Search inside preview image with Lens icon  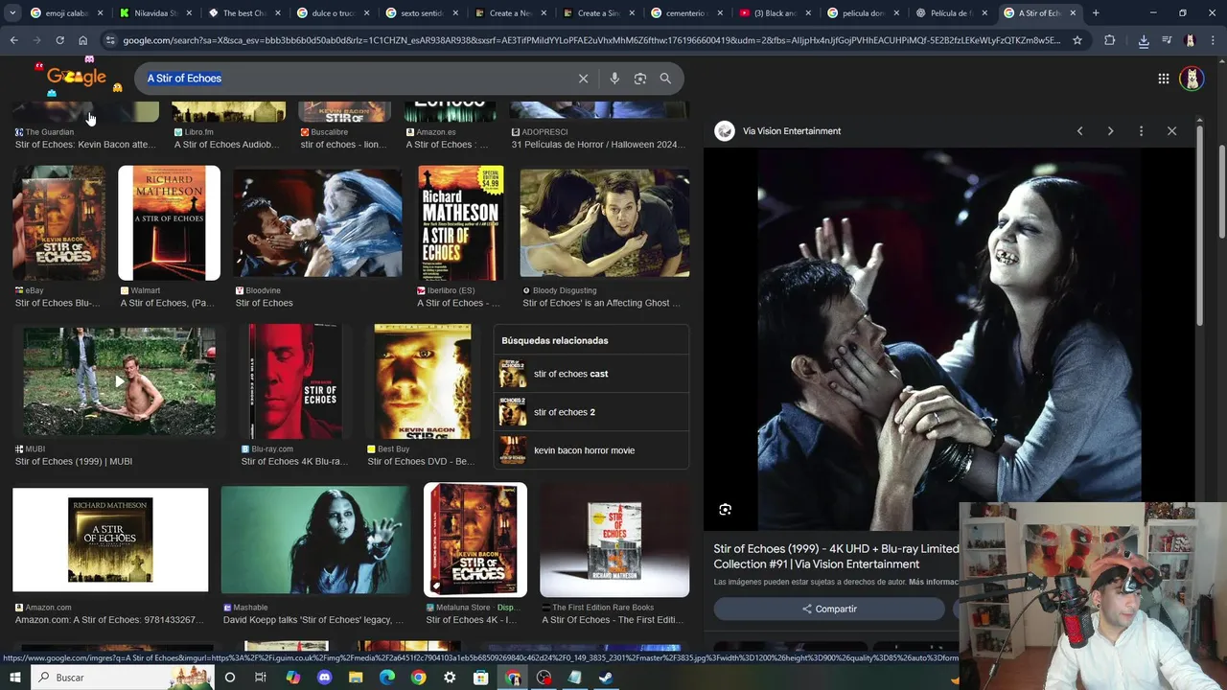pos(726,510)
